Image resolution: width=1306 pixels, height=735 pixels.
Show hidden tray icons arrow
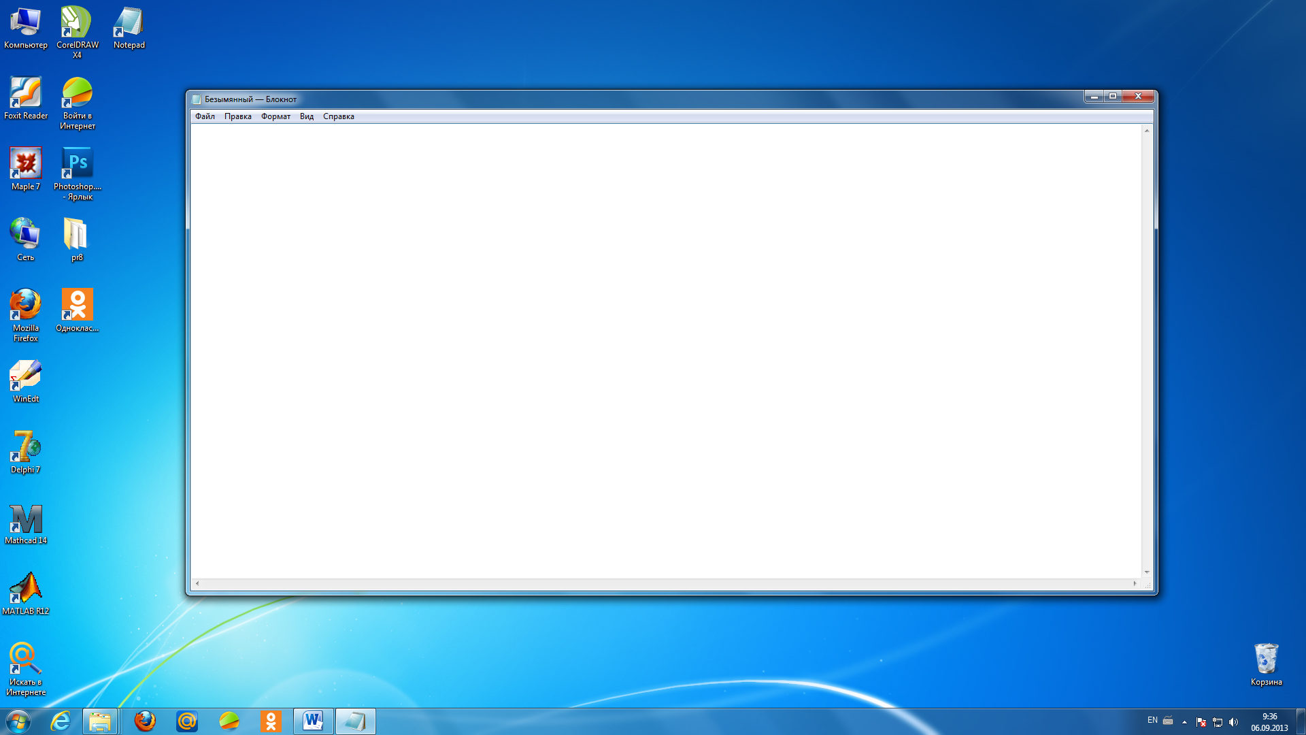[x=1184, y=722]
